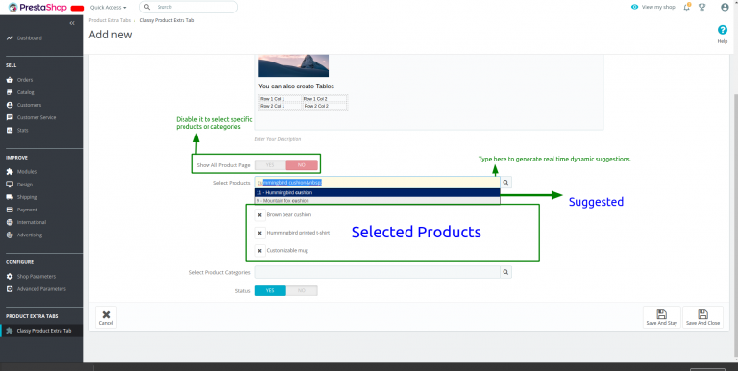Click the Save And Stay button

click(662, 317)
